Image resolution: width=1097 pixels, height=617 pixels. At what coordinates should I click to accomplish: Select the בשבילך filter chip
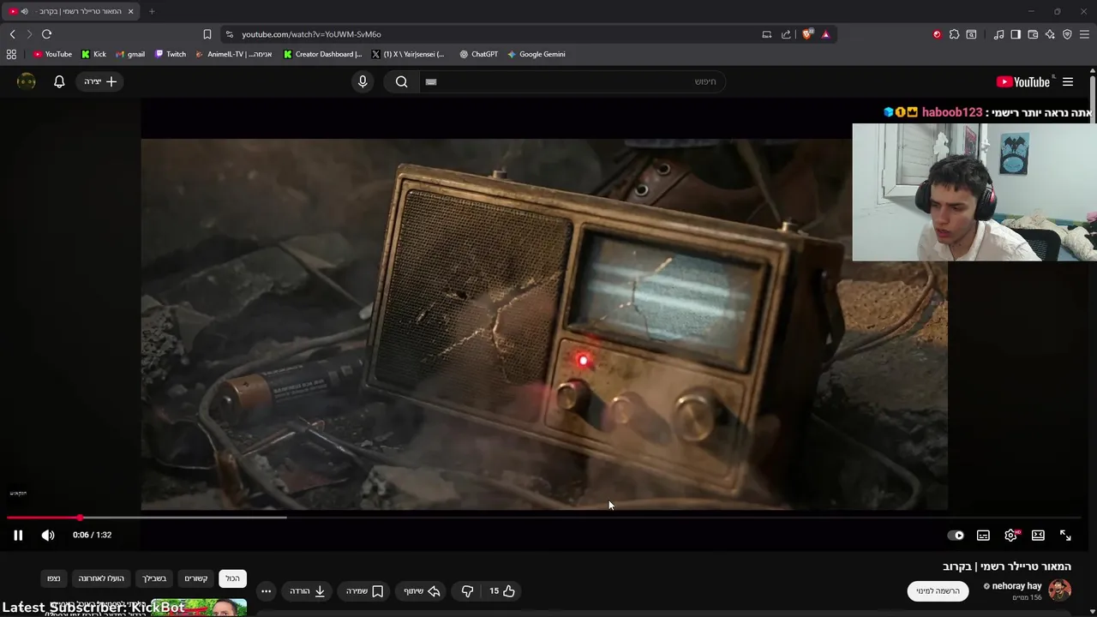(x=154, y=578)
